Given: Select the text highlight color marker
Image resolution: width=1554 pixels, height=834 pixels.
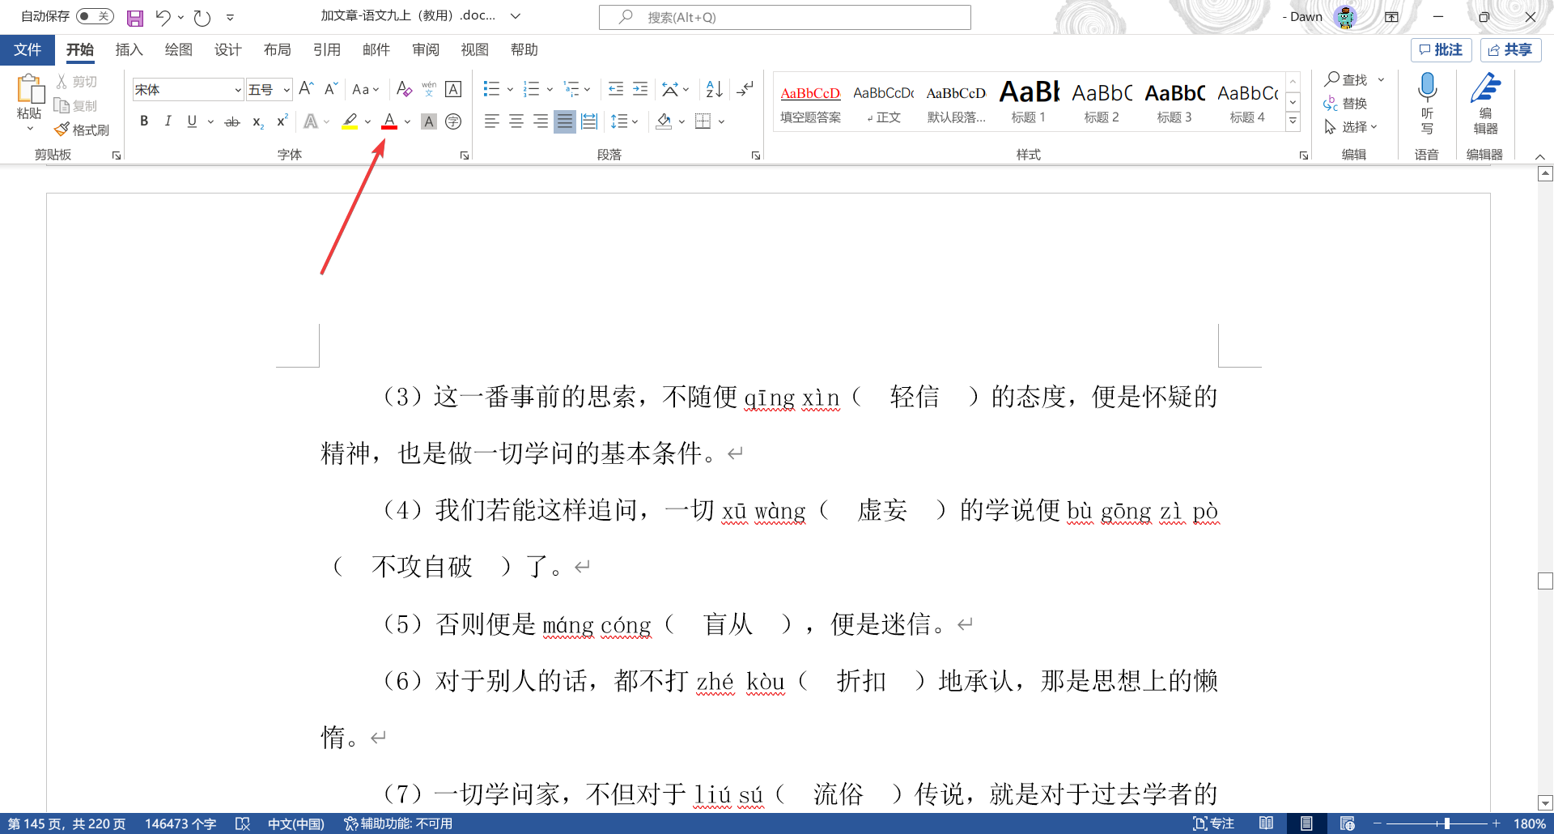Looking at the screenshot, I should tap(350, 121).
